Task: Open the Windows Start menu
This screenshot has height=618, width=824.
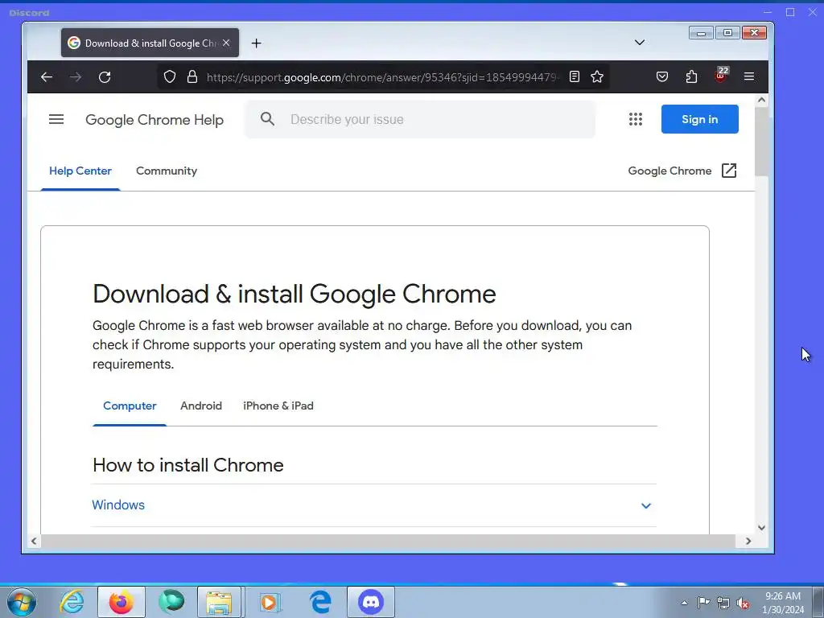Action: point(22,602)
